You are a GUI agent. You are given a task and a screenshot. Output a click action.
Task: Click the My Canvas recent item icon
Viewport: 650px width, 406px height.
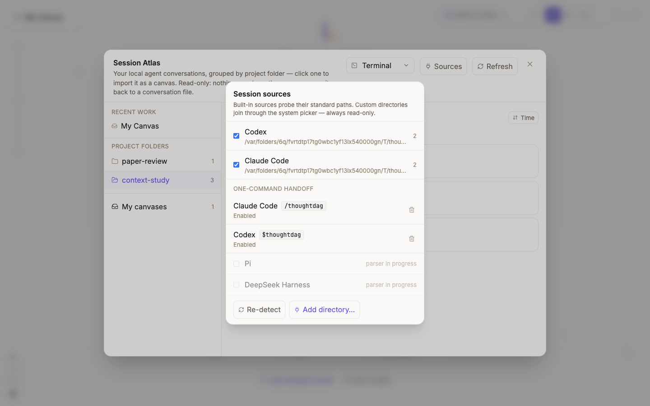(x=114, y=126)
